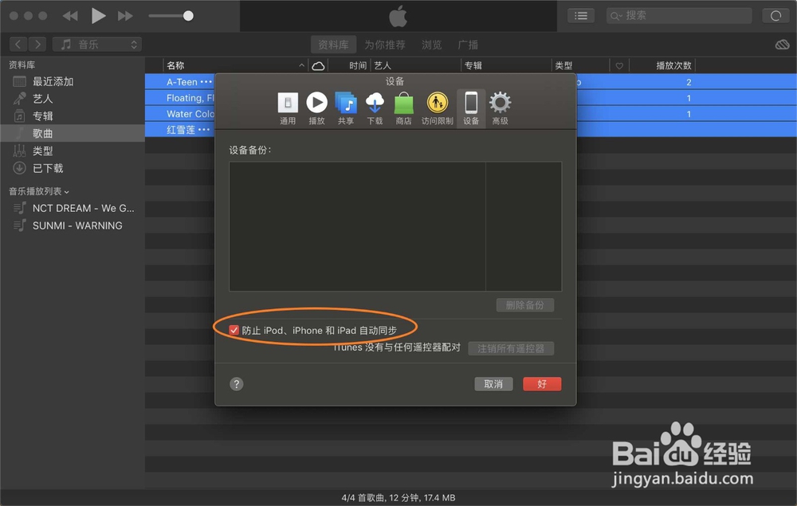The image size is (797, 506).
Task: Click the 删除备份 button
Action: tap(525, 305)
